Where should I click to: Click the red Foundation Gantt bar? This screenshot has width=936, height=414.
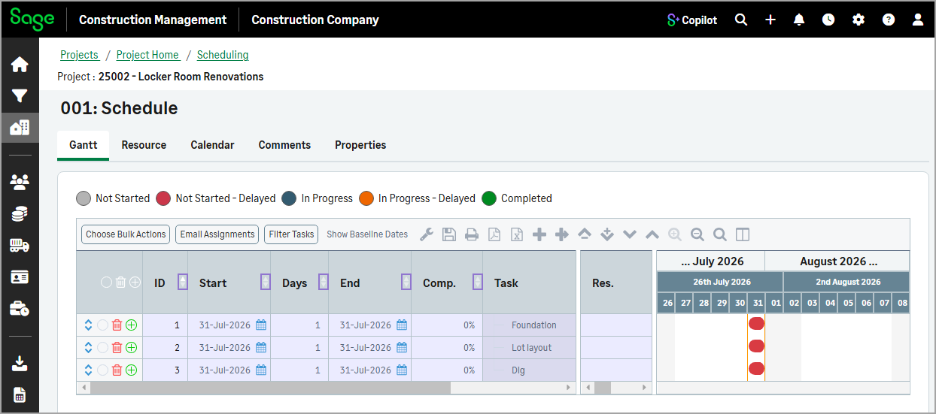click(x=756, y=324)
